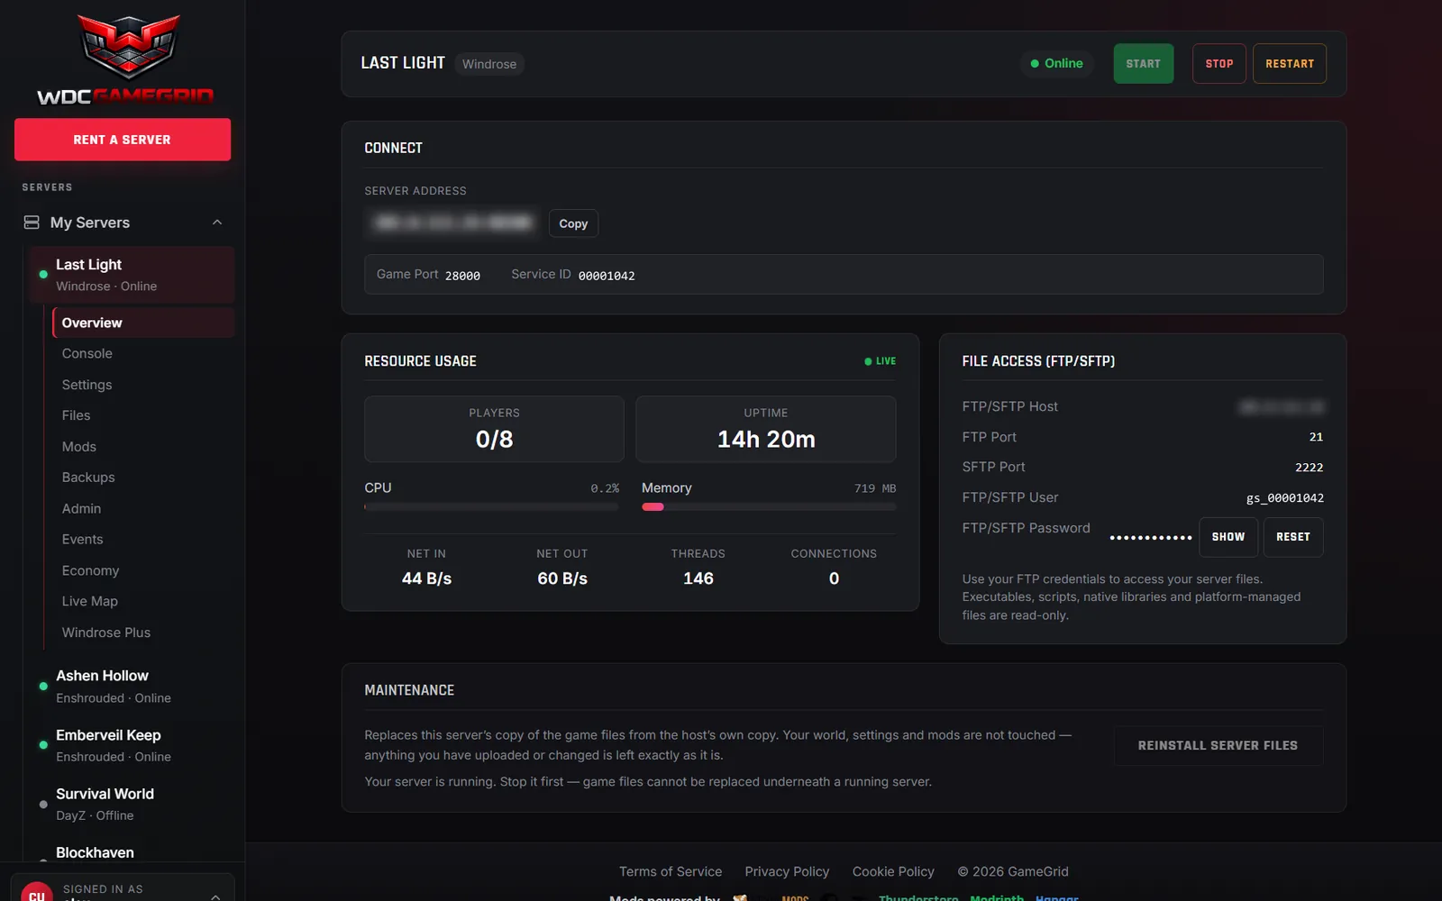Collapse the My Servers chevron
This screenshot has width=1442, height=901.
click(217, 223)
